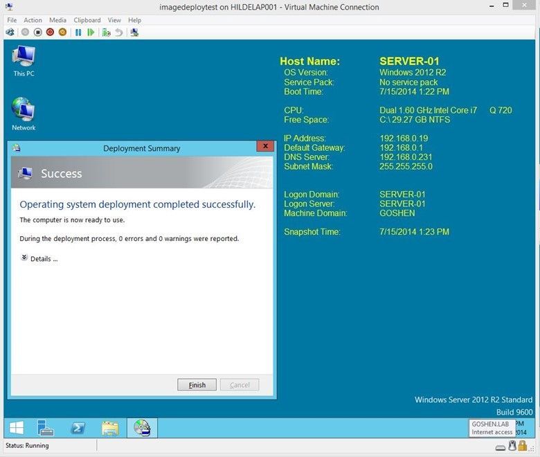Open File Explorer from the taskbar

click(110, 428)
